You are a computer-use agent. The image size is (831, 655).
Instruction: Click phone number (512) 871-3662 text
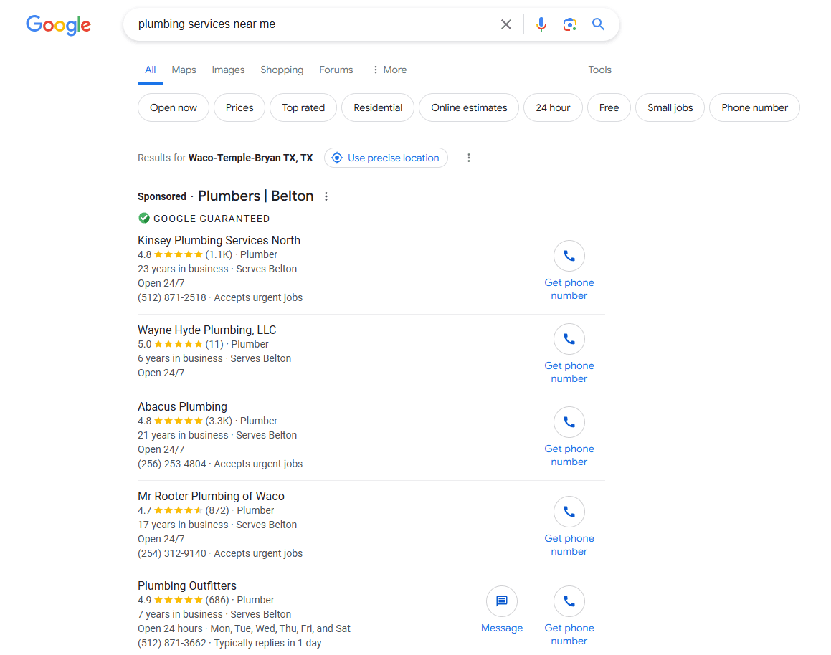(171, 643)
